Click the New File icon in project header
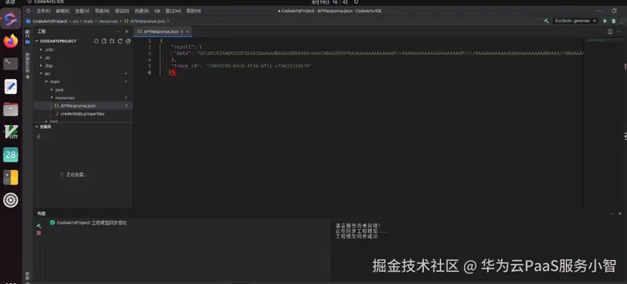 (104, 41)
